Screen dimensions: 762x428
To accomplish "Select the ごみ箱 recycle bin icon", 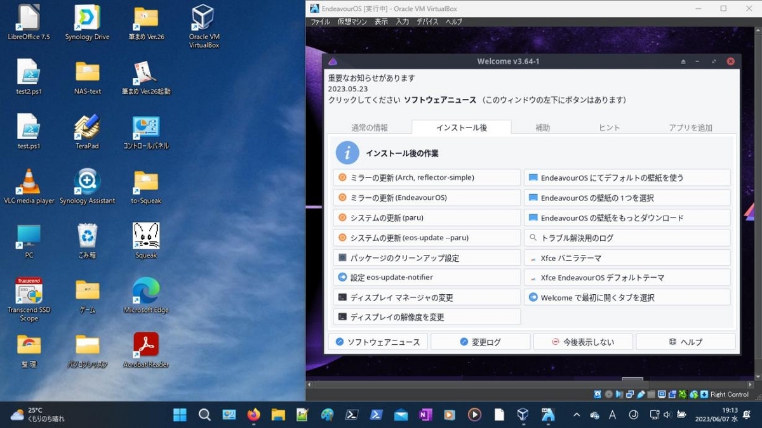I will [x=88, y=241].
